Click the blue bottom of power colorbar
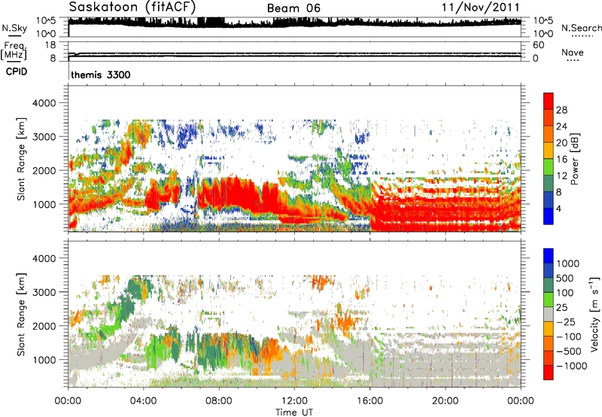The width and height of the screenshot is (602, 417). (549, 216)
